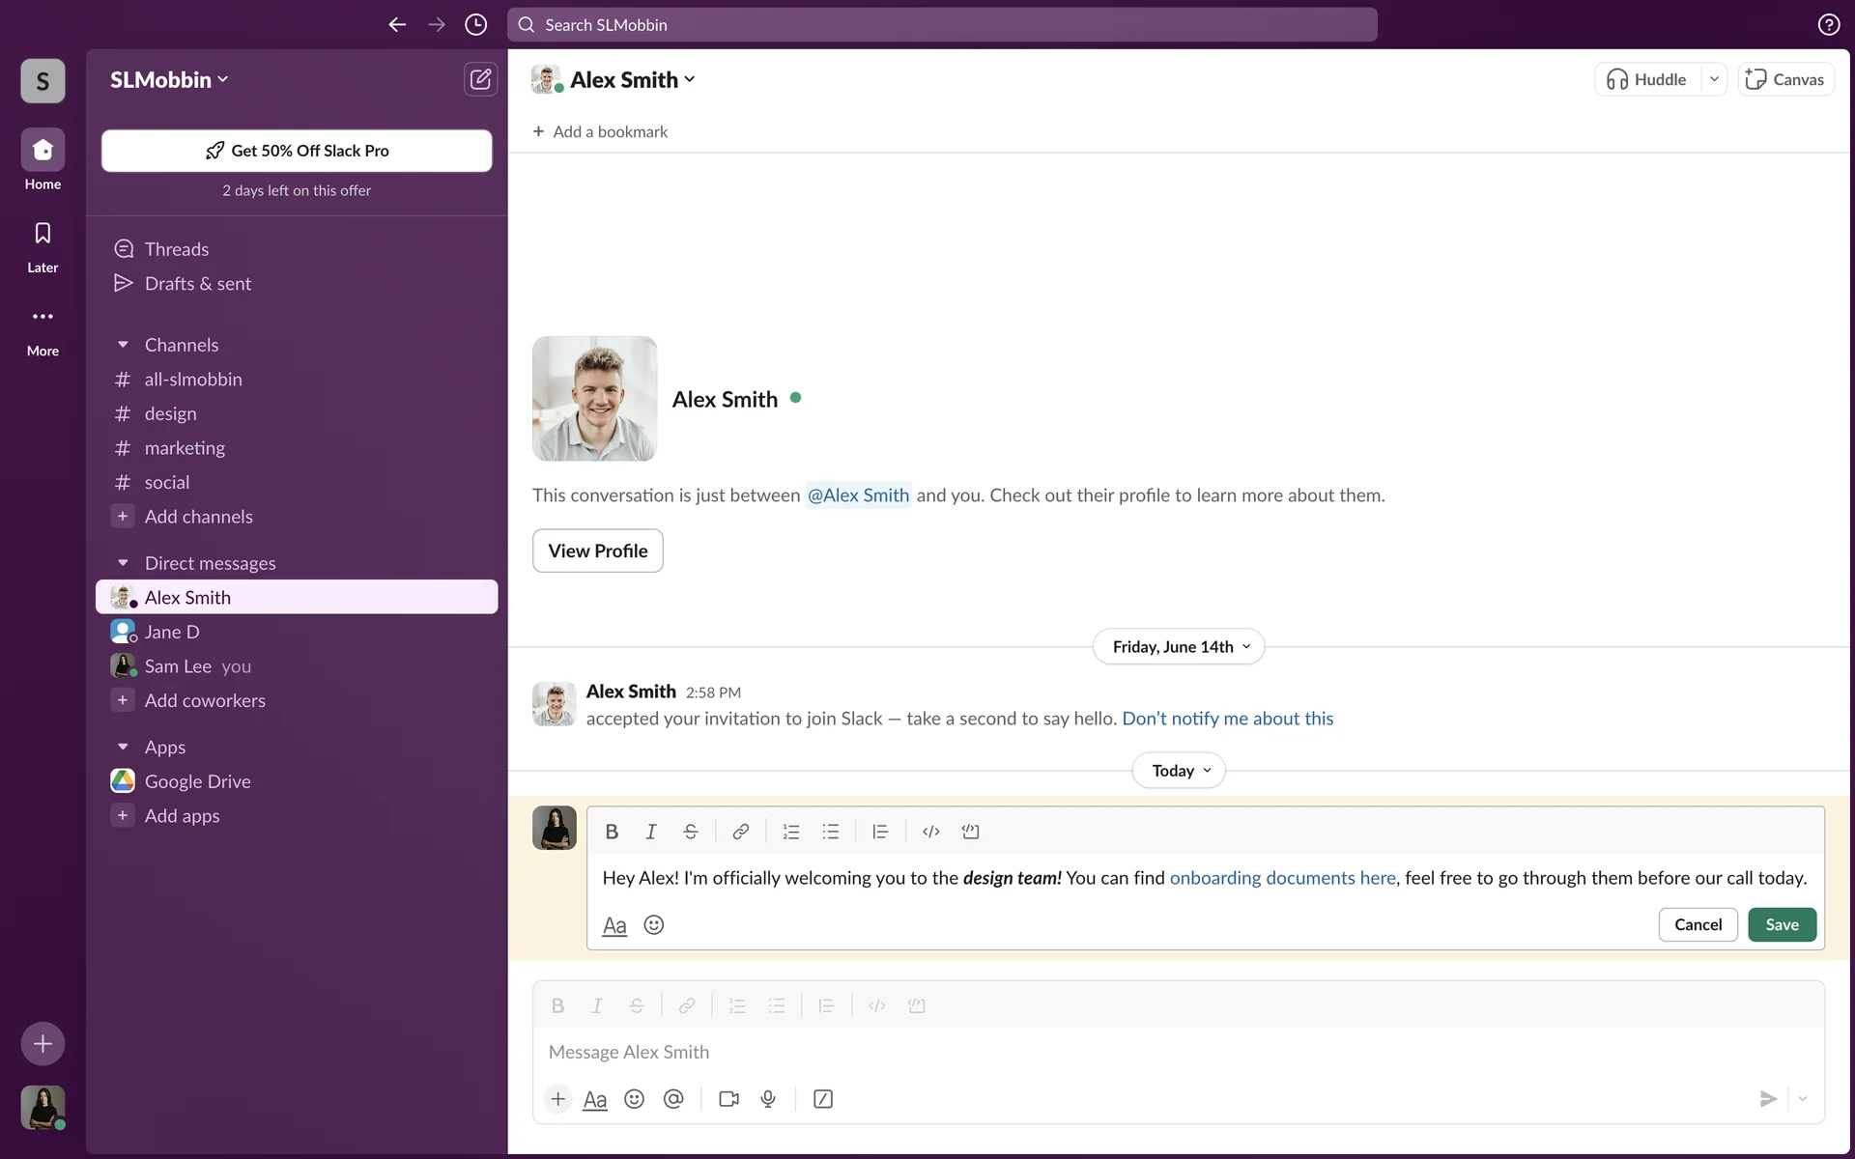Click the compose new message icon
Image resolution: width=1855 pixels, height=1159 pixels.
(x=480, y=79)
